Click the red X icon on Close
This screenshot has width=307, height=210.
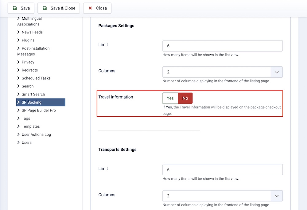click(x=90, y=8)
